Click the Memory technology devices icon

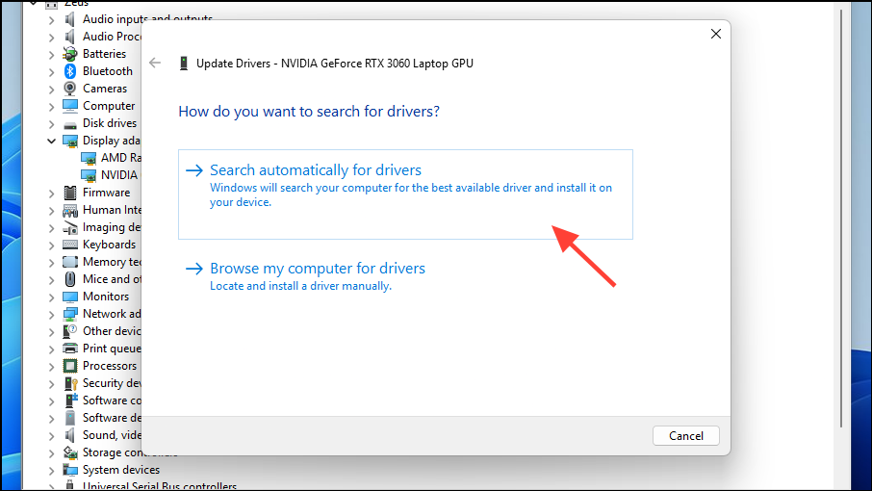70,262
